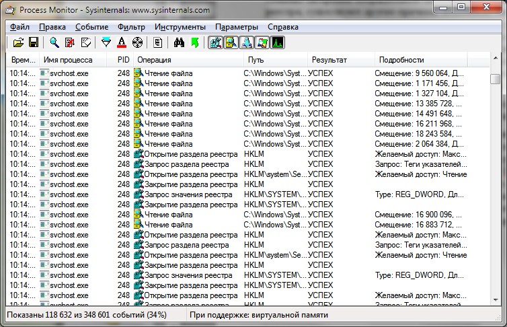Save events using the floppy disk icon
This screenshot has height=327, width=507.
pyautogui.click(x=34, y=42)
